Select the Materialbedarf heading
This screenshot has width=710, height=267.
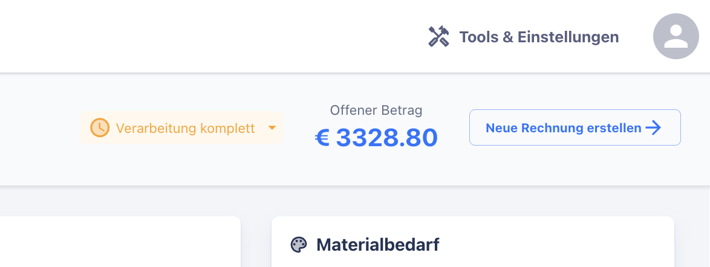tap(377, 245)
